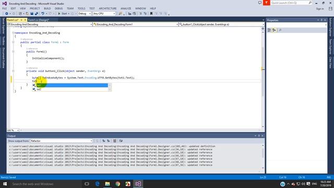Screen dimensions: 334x188
Task: Click the Open File folder icon
Action: 27,14
